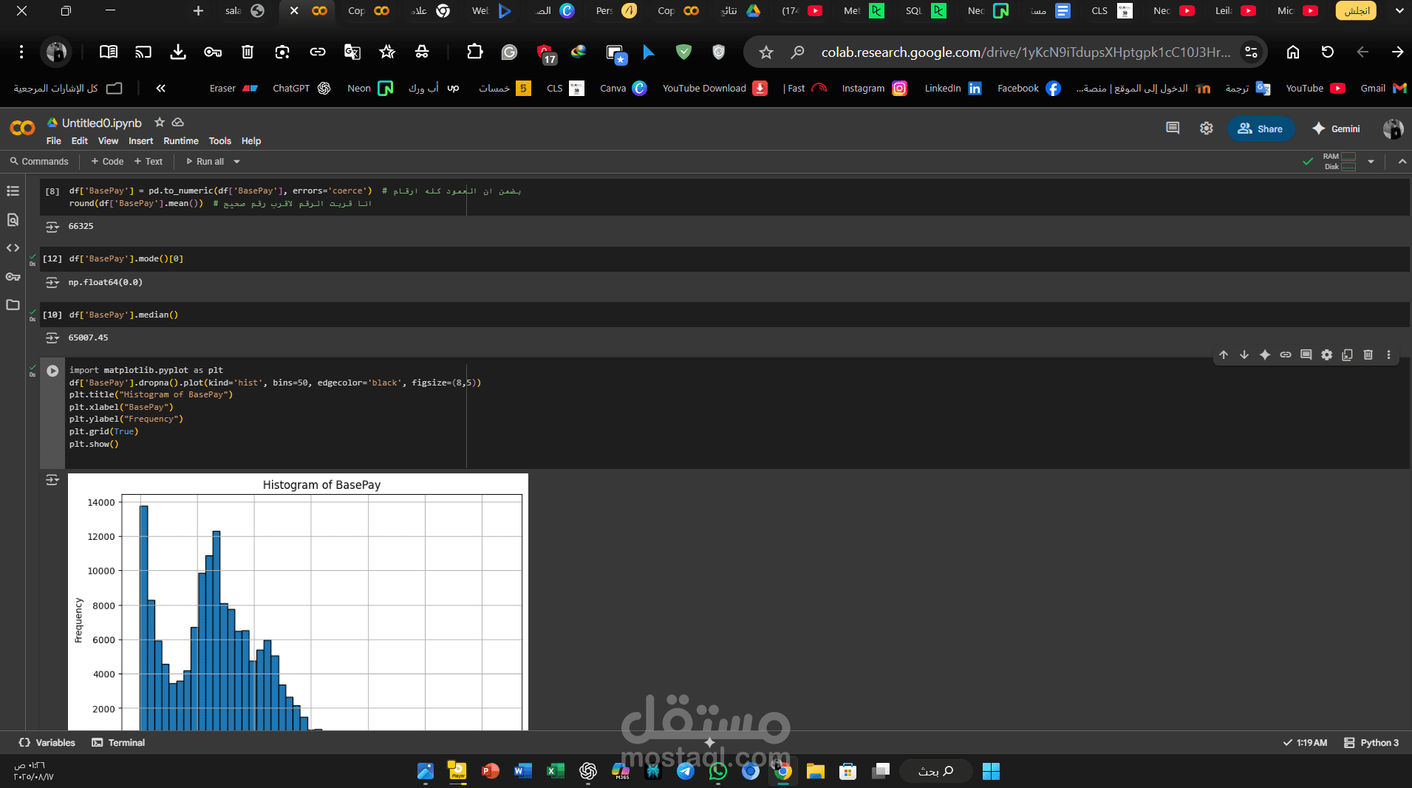Open the browser home page

tap(1293, 52)
